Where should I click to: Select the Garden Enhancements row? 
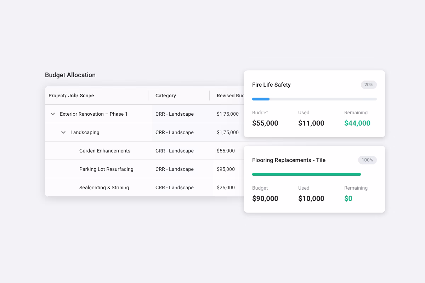tap(105, 150)
